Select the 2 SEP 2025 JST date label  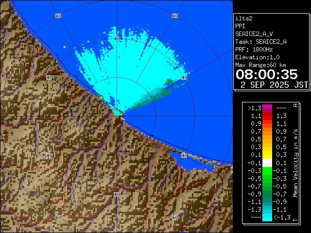coord(275,85)
